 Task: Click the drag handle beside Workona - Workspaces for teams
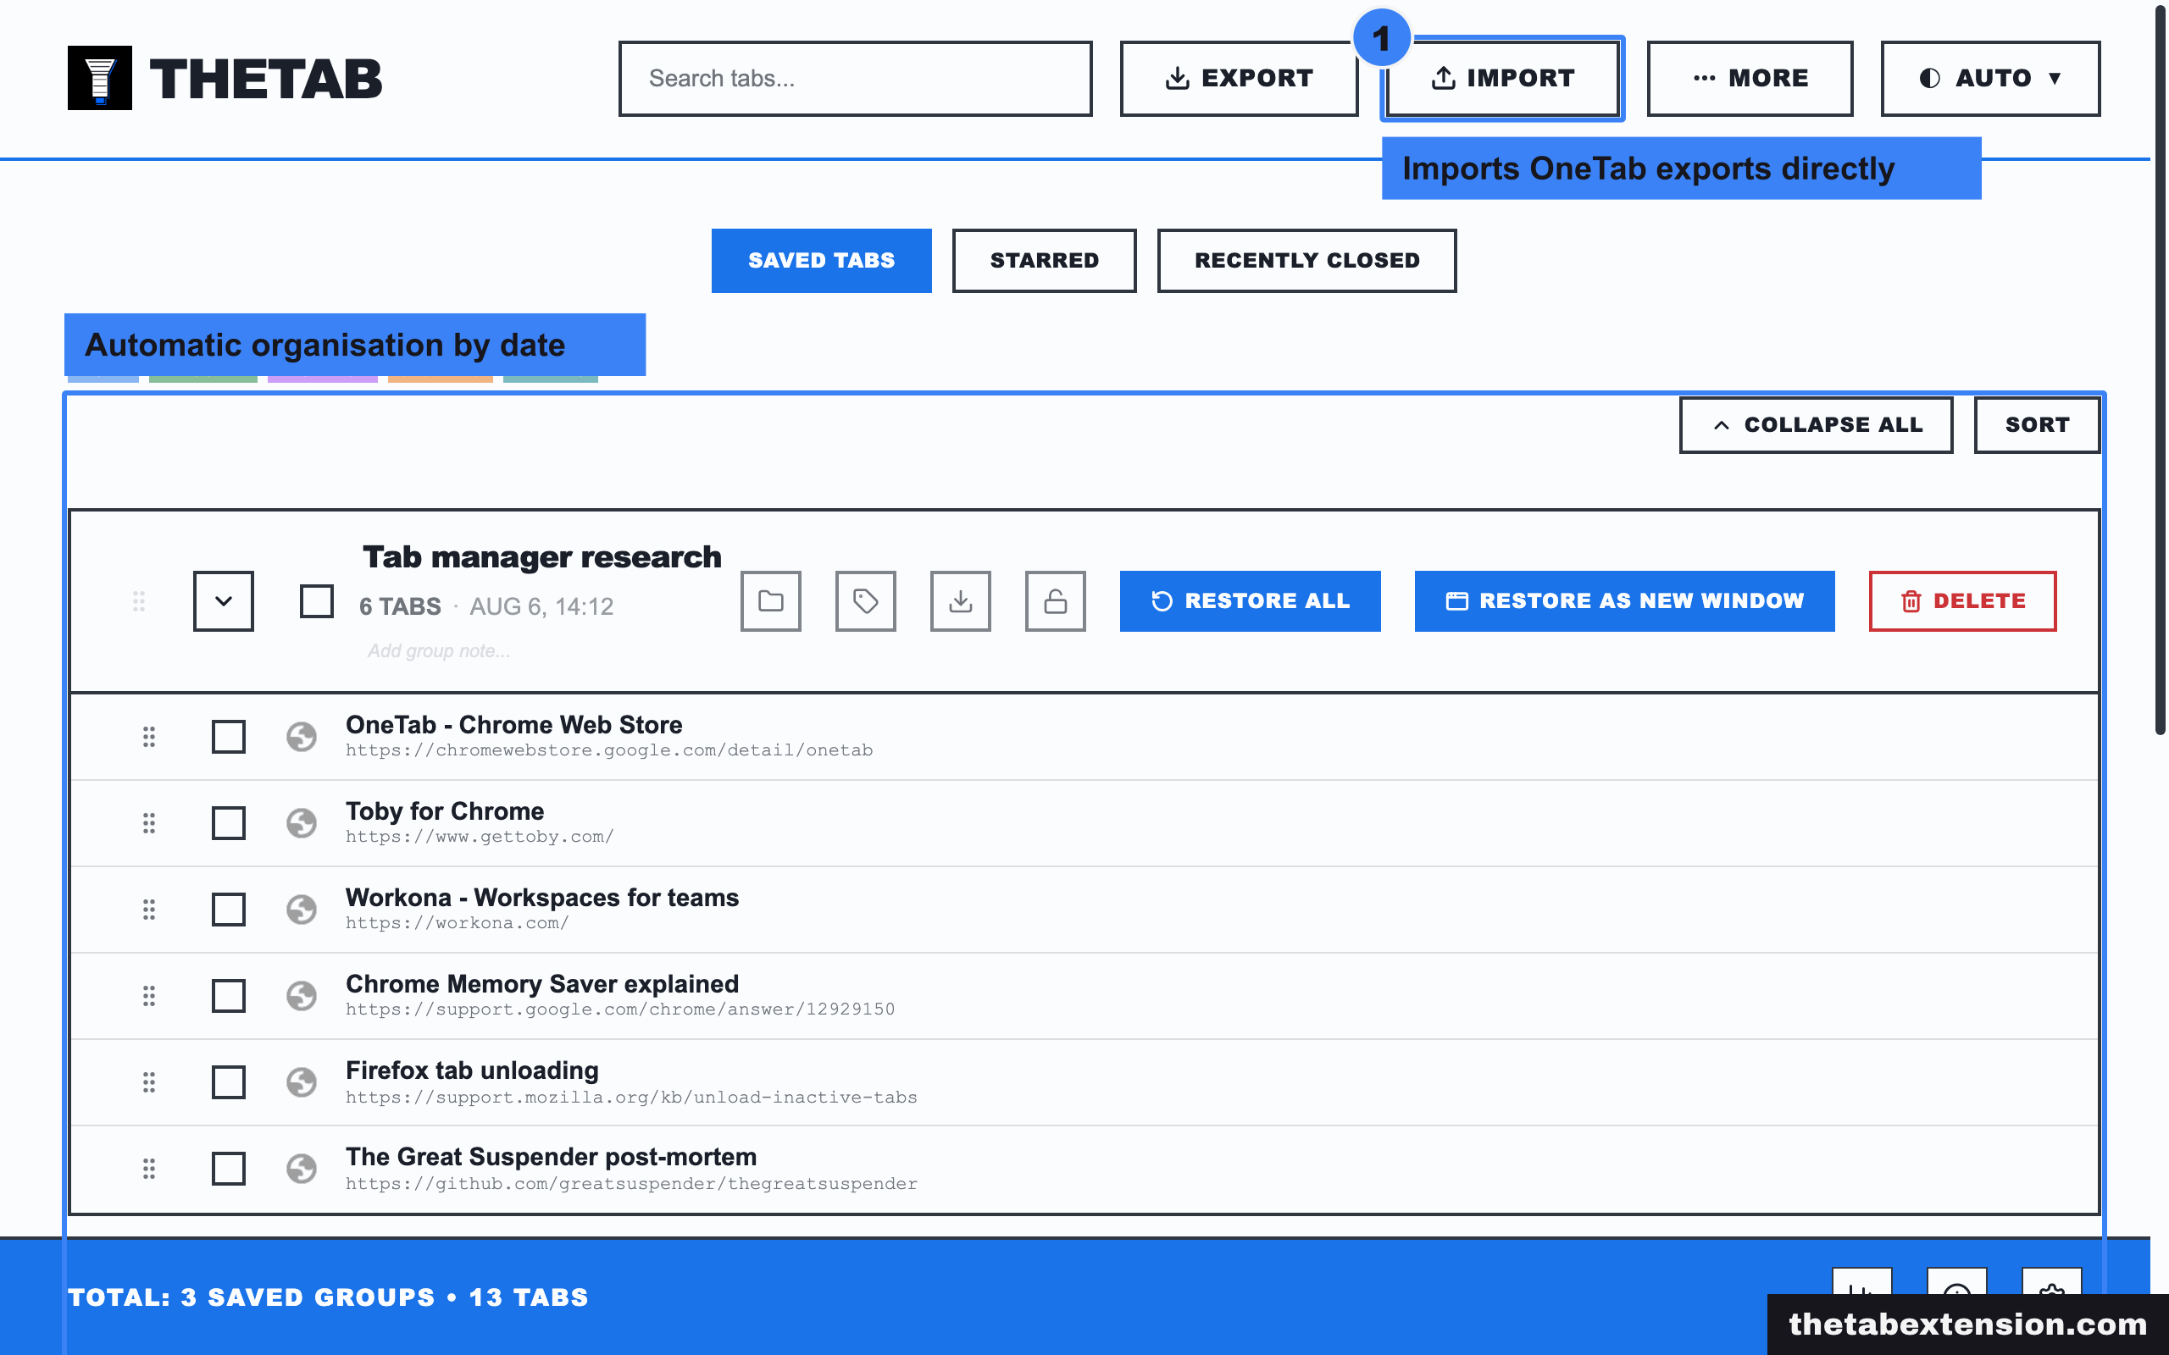(x=149, y=910)
